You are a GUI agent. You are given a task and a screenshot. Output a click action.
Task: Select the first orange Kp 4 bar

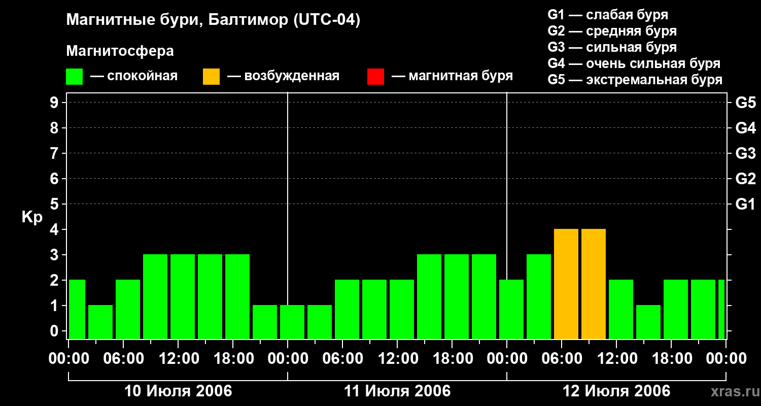566,284
